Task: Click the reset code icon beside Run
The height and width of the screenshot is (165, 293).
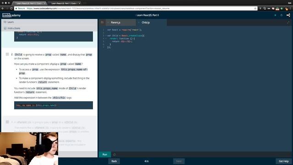Action: point(114,154)
